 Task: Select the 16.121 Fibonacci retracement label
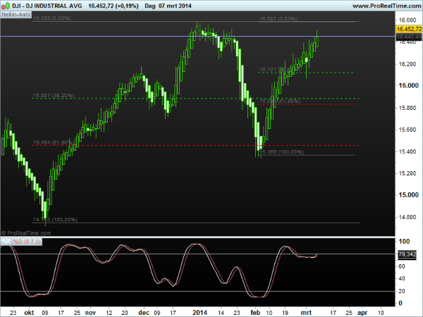280,70
